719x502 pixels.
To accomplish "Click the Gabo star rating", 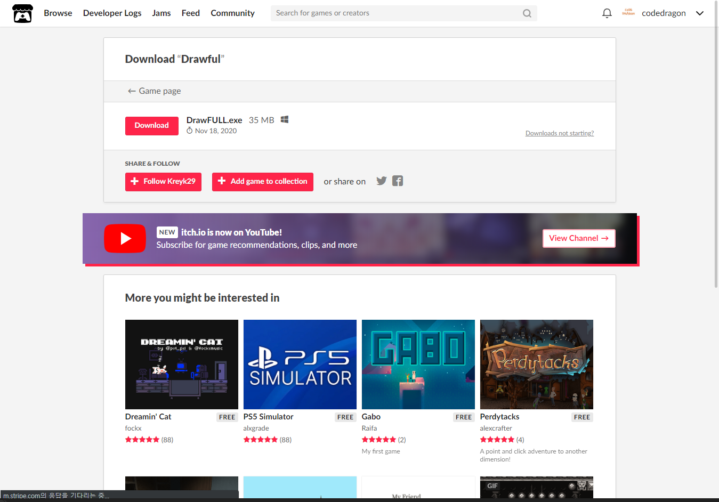I will point(379,440).
